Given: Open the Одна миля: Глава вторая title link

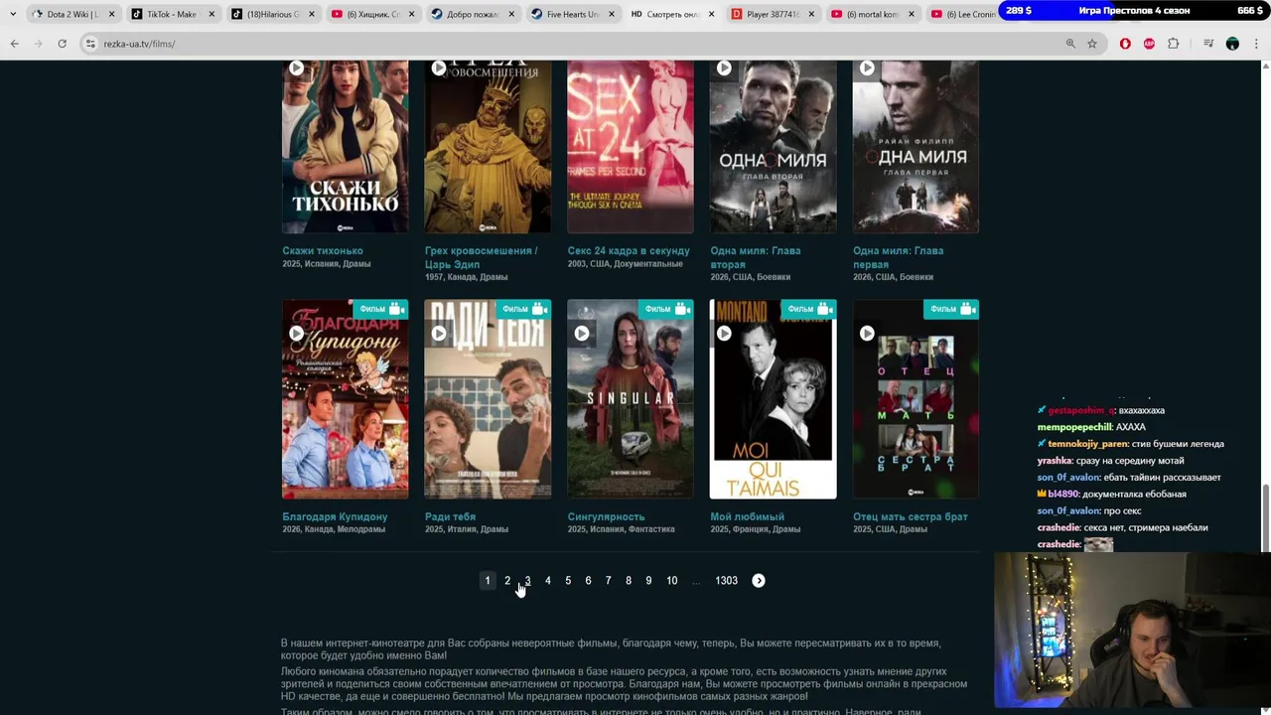Looking at the screenshot, I should [x=756, y=257].
